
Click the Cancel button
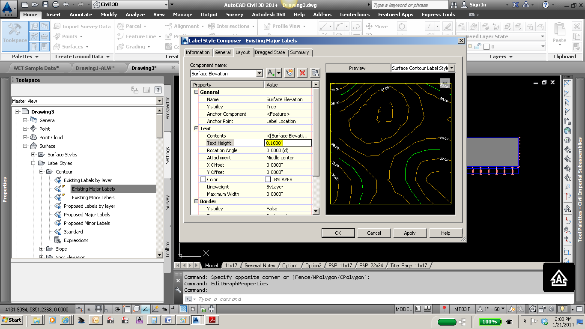[374, 233]
